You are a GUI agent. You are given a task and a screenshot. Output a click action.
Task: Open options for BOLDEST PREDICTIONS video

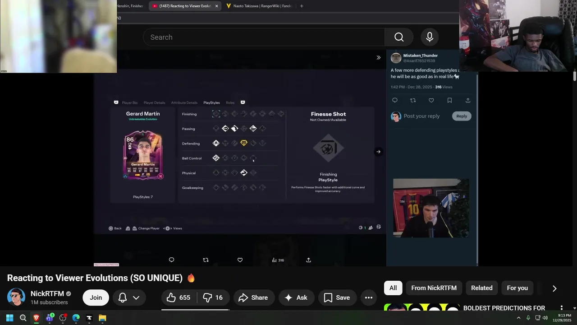[562, 308]
